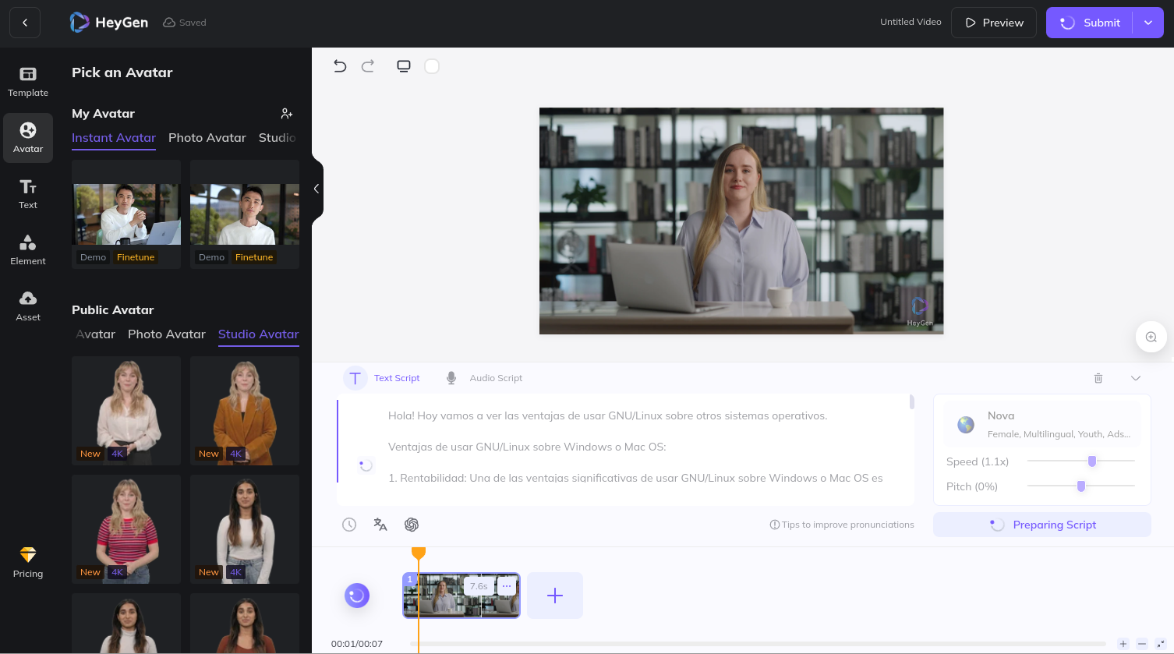Click the Preview button
The image size is (1174, 654).
pyautogui.click(x=993, y=23)
